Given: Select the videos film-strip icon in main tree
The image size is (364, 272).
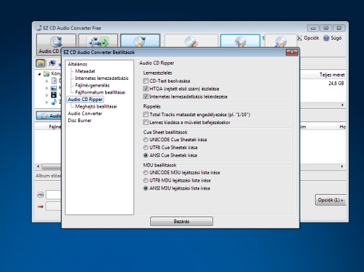Looking at the screenshot, I should pyautogui.click(x=54, y=94).
